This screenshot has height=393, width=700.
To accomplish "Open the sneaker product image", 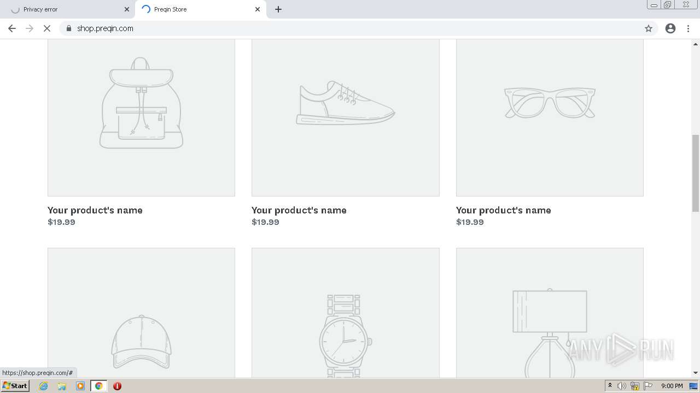I will [346, 117].
